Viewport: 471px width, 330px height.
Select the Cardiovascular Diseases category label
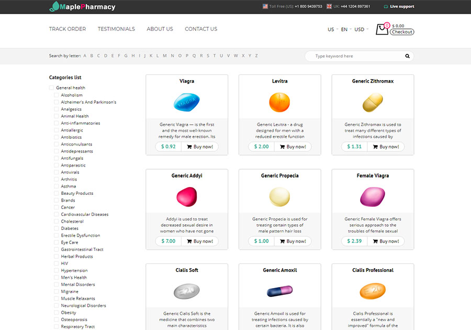point(85,214)
